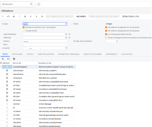Select the Anonymous role name

(x=18, y=78)
